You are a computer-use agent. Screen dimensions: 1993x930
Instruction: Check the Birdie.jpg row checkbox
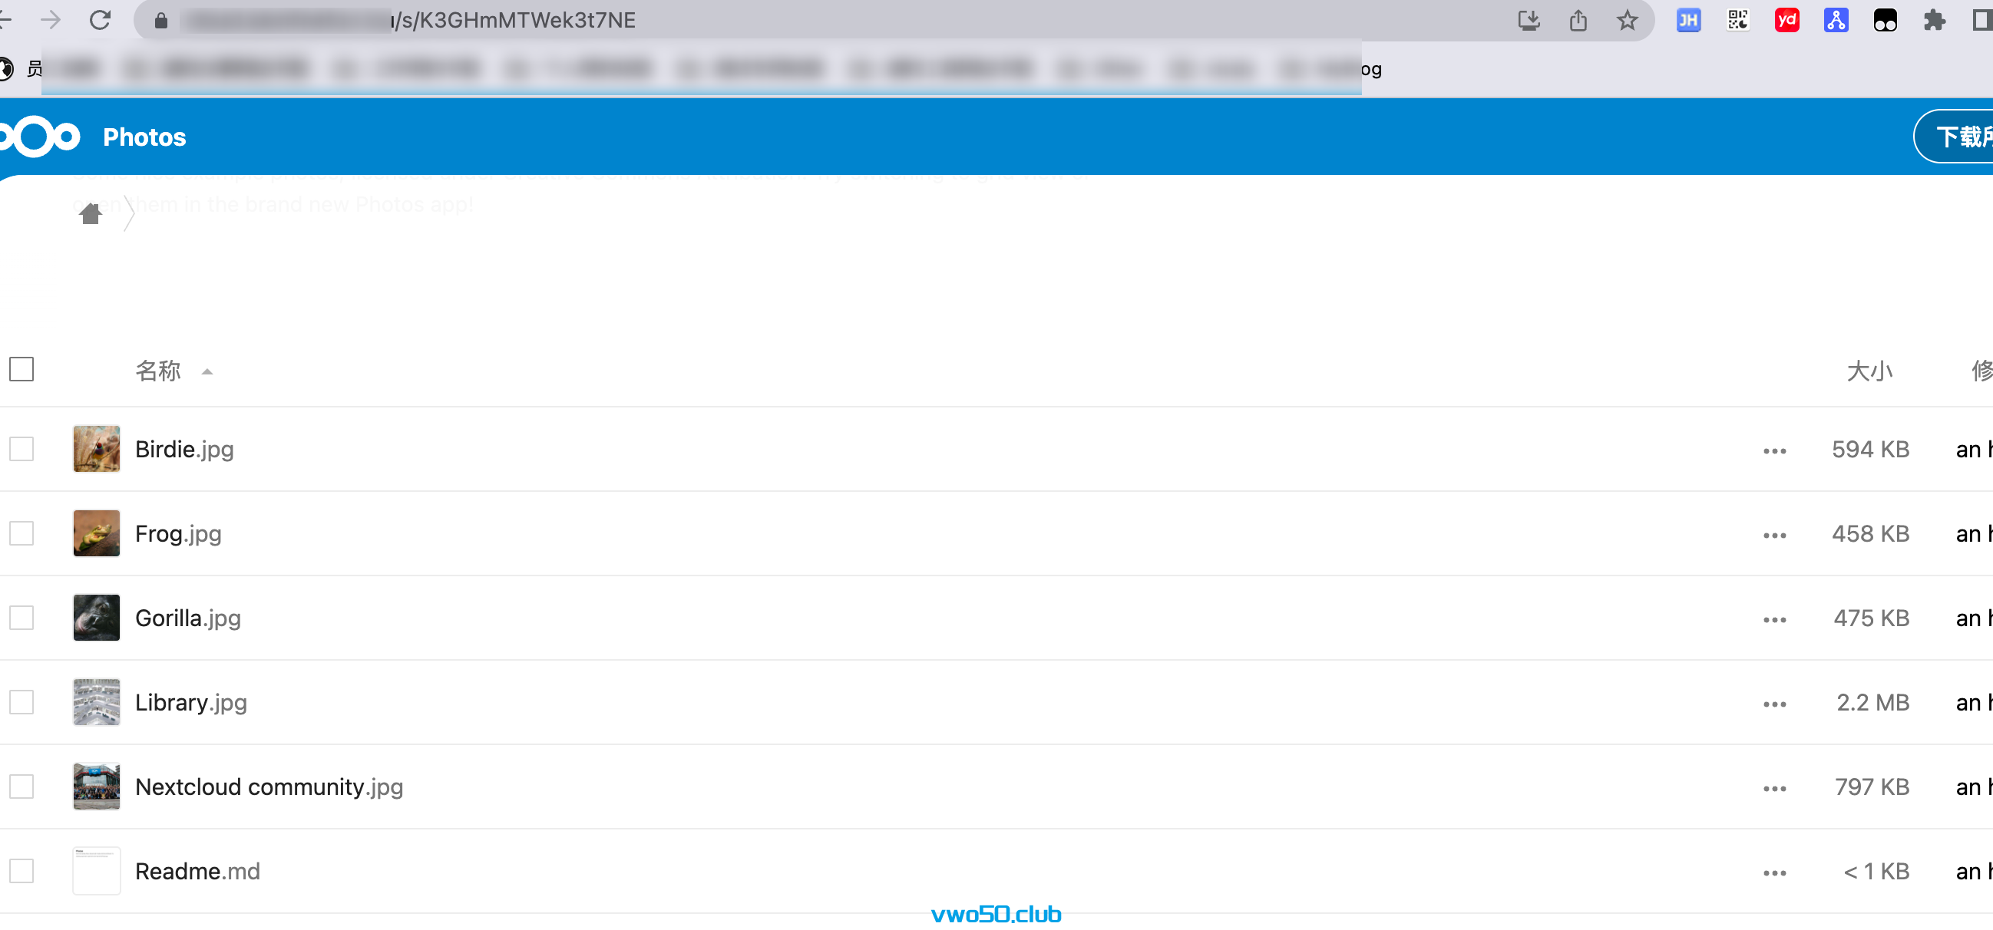pos(21,449)
